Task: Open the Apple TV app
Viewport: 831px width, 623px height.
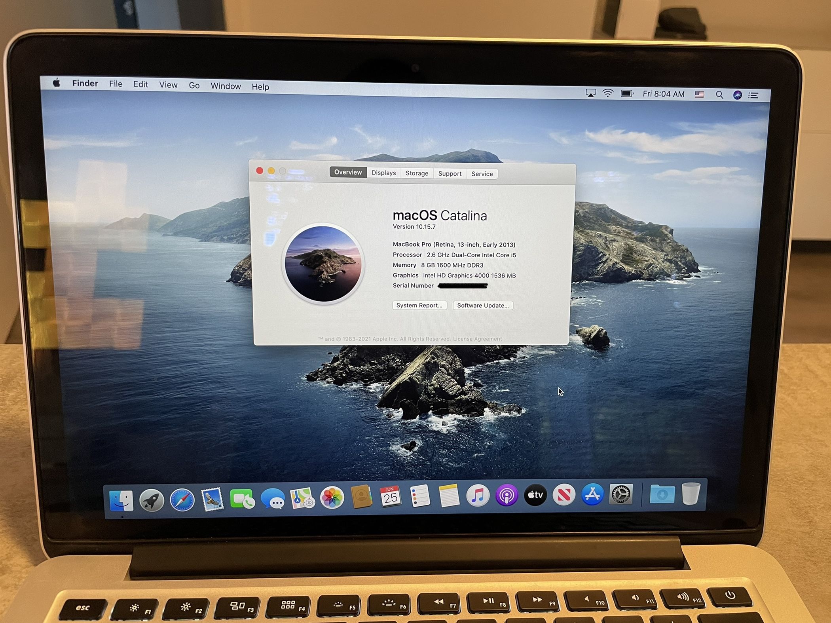Action: 535,495
